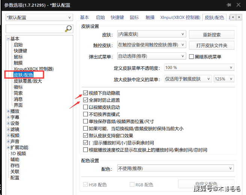Viewport: 246px width, 195px height.
Task: Select 配置 in the tree
Action: pyautogui.click(x=15, y=178)
